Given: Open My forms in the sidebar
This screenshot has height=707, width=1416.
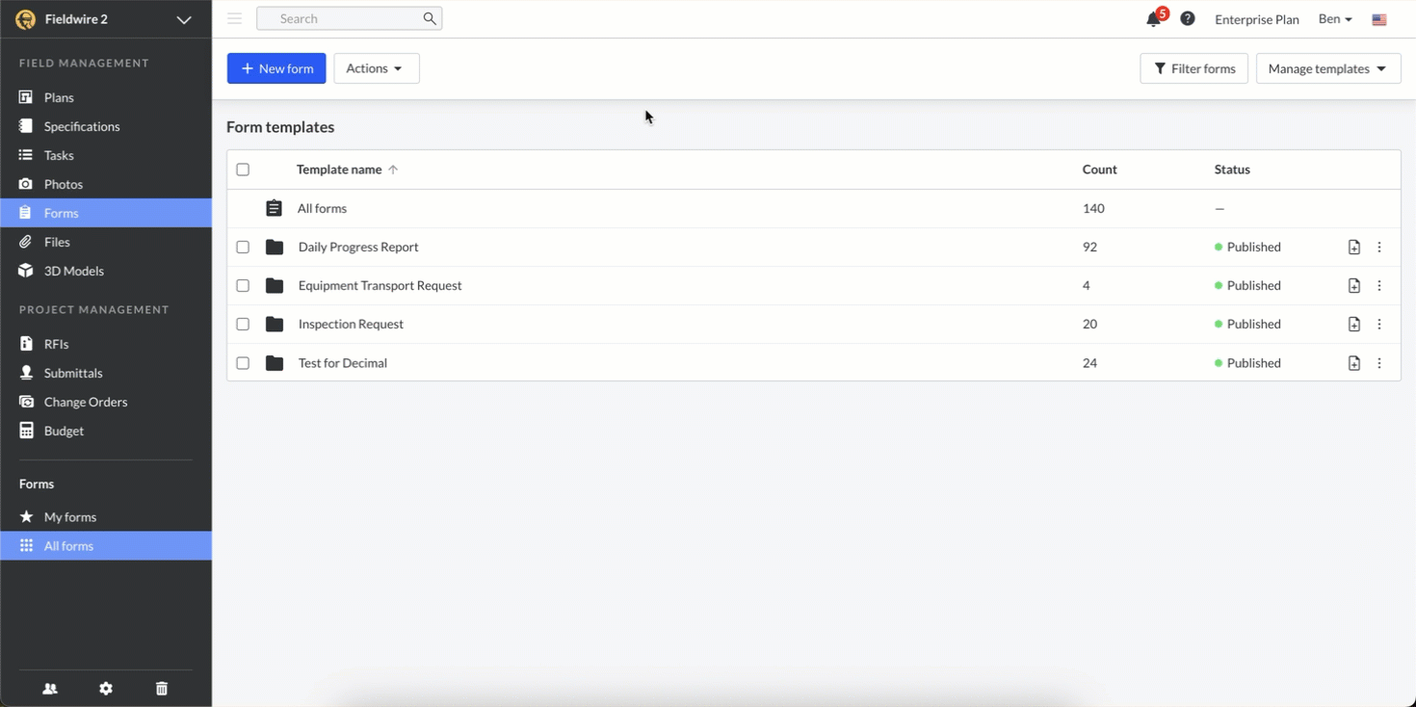Looking at the screenshot, I should click(x=69, y=517).
